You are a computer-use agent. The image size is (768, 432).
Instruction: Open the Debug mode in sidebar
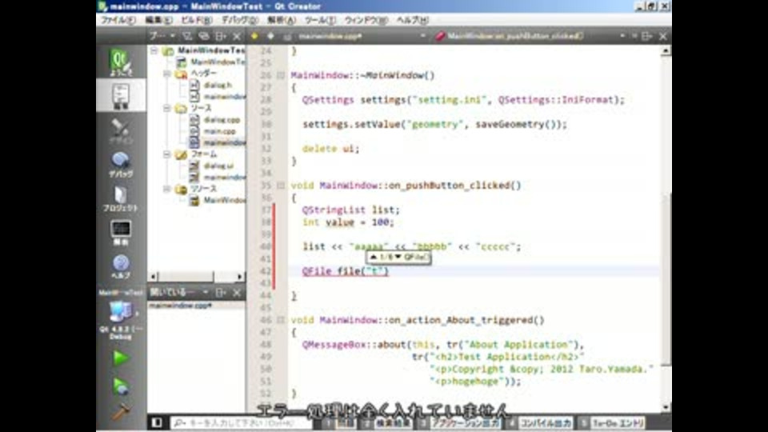121,164
